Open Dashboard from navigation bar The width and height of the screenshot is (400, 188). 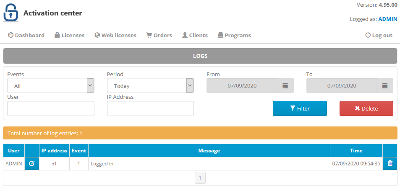pyautogui.click(x=26, y=35)
